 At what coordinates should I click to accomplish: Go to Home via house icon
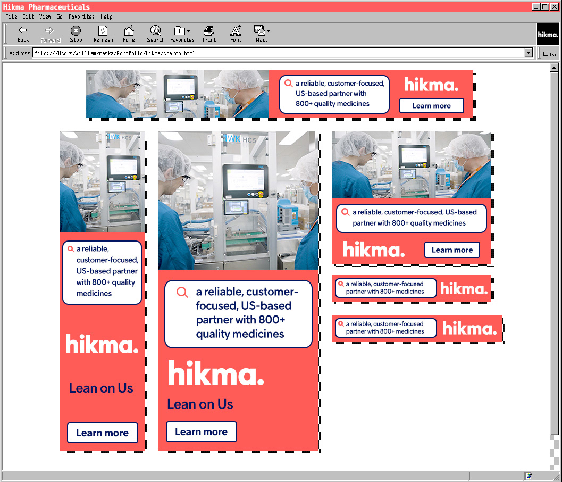(x=129, y=30)
